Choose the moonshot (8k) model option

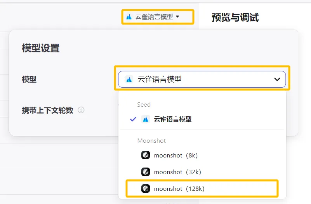tap(175, 155)
